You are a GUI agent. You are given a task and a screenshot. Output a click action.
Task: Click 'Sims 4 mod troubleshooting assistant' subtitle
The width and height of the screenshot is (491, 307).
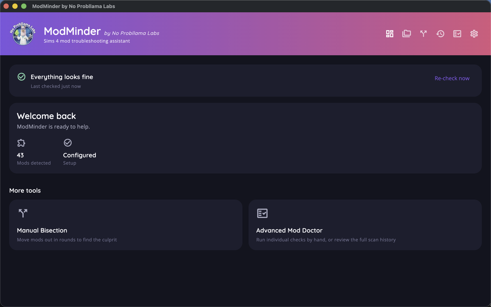click(87, 41)
